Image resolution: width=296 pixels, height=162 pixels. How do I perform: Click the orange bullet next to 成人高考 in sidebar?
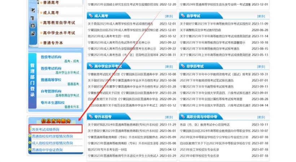point(41,13)
